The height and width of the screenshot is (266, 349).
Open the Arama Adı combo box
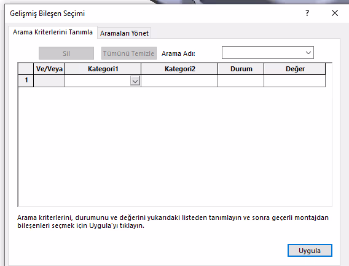pyautogui.click(x=267, y=53)
